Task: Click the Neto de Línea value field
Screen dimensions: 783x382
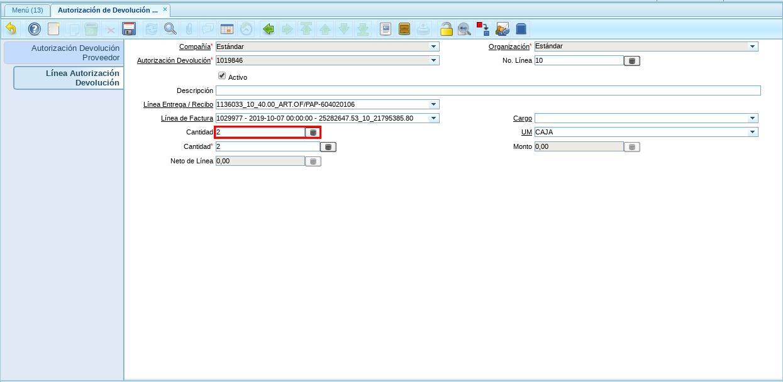Action: [x=260, y=161]
